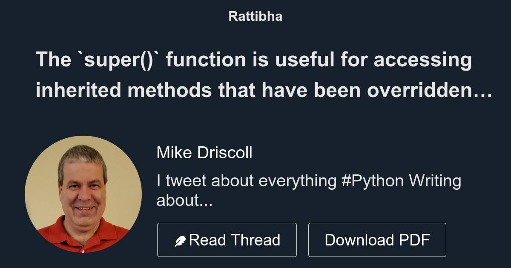Click the author name 'Mike Driscoll'
The width and height of the screenshot is (511, 268).
pos(205,152)
